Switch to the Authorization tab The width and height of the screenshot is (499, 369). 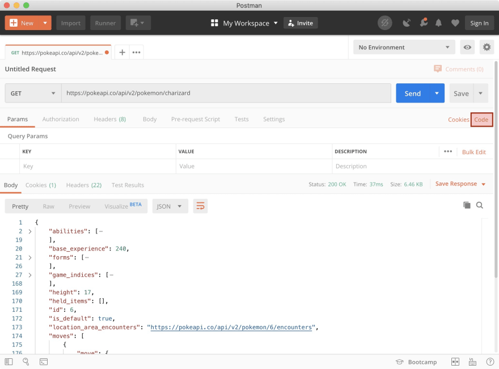61,119
